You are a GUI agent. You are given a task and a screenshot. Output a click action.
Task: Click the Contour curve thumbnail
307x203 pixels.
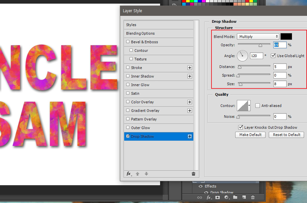[x=242, y=106]
